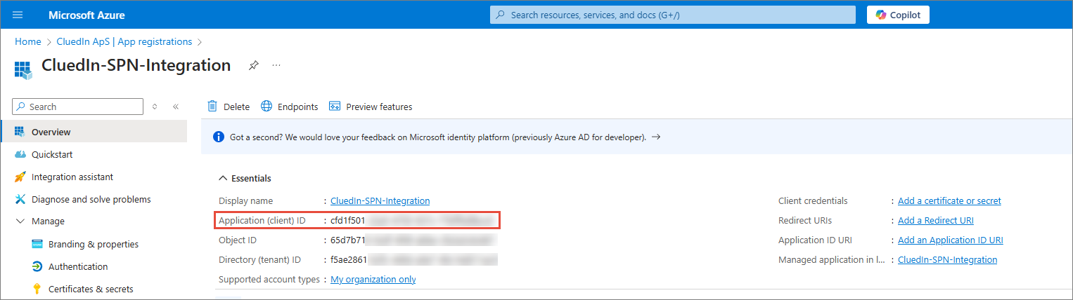The height and width of the screenshot is (300, 1073).
Task: Click the Preview features toolbar label
Action: point(379,107)
